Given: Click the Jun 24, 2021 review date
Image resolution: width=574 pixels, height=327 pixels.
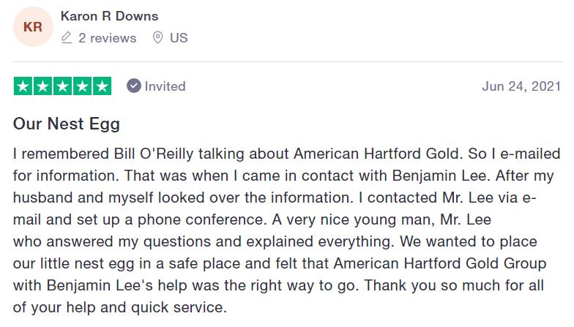Looking at the screenshot, I should pos(521,86).
